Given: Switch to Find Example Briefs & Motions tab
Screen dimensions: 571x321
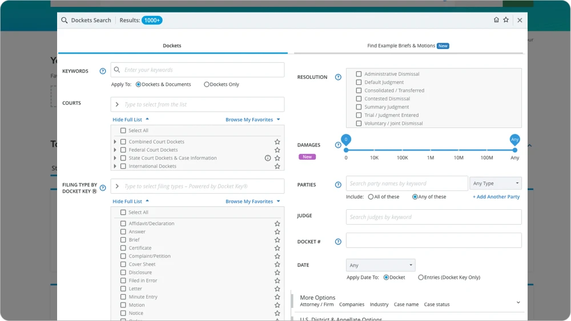Looking at the screenshot, I should (408, 46).
